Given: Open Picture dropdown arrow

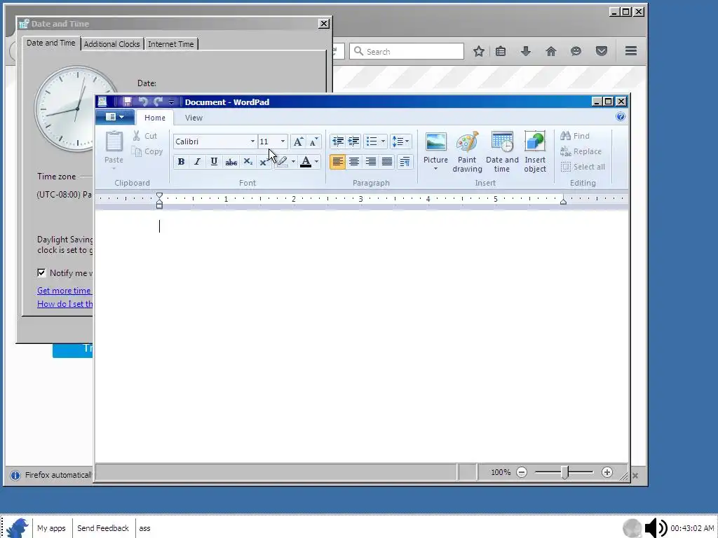Looking at the screenshot, I should click(x=435, y=169).
